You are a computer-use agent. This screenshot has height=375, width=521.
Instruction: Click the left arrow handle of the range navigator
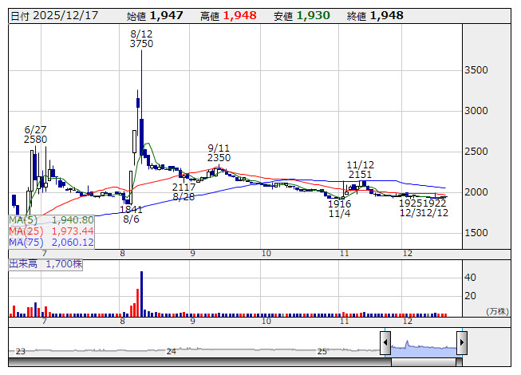(x=385, y=344)
